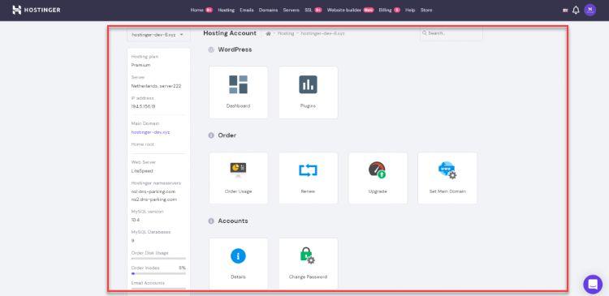
Task: Open the Order Usage tile
Action: pyautogui.click(x=238, y=178)
